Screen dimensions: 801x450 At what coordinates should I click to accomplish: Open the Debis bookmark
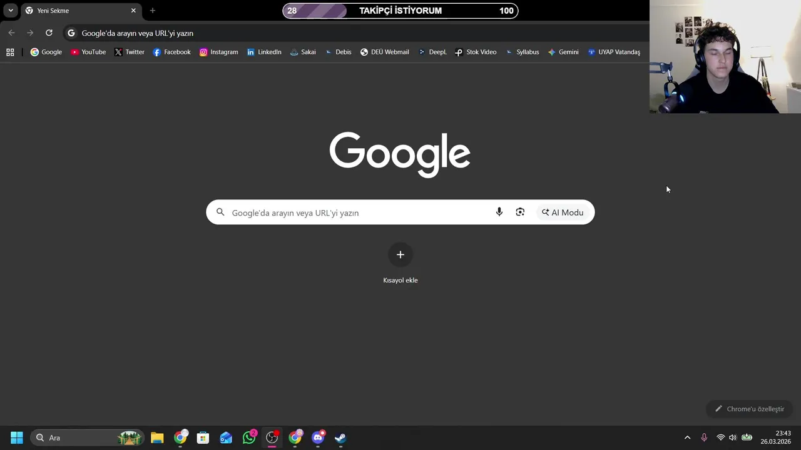pos(338,52)
